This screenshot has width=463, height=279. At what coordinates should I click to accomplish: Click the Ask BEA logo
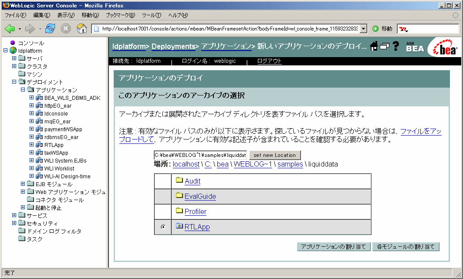point(415,47)
